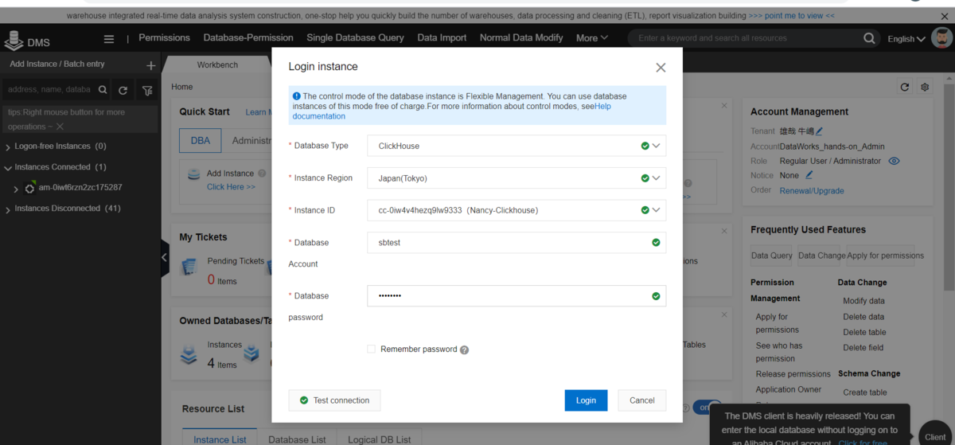This screenshot has height=445, width=955.
Task: Open the Renewal/Upgrade link
Action: click(812, 191)
